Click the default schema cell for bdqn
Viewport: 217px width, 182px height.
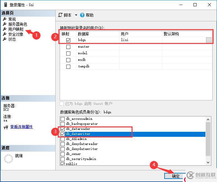click(184, 40)
